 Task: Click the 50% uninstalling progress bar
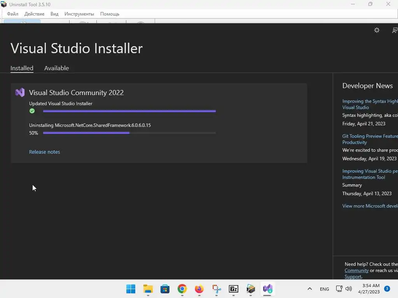(x=129, y=133)
